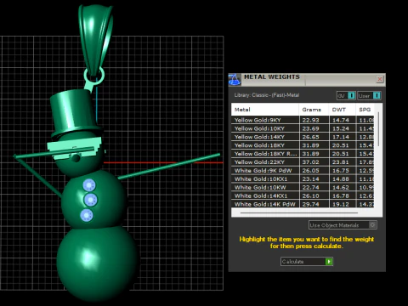The image size is (408, 306).
Task: Click the Metal Weights scale icon
Action: (235, 79)
